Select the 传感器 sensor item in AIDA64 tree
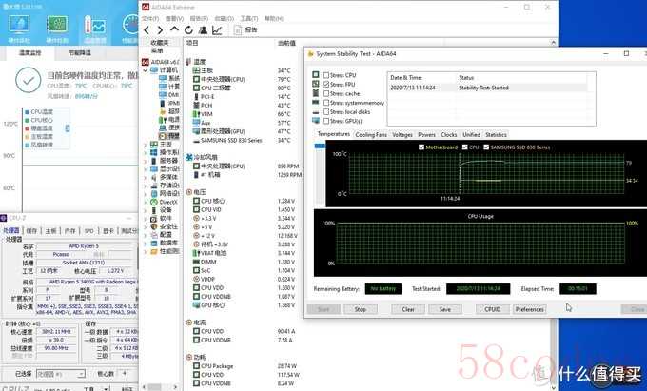647x391 pixels. pyautogui.click(x=168, y=136)
